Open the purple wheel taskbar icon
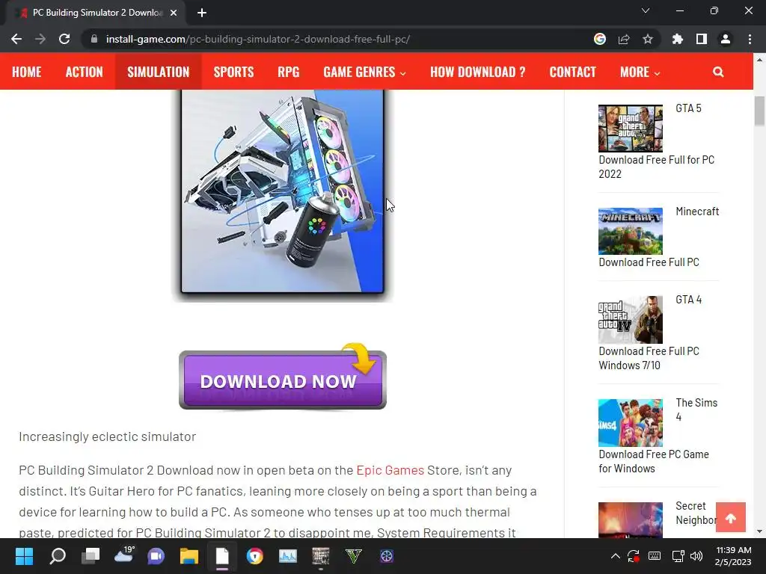This screenshot has width=766, height=574. 387,556
